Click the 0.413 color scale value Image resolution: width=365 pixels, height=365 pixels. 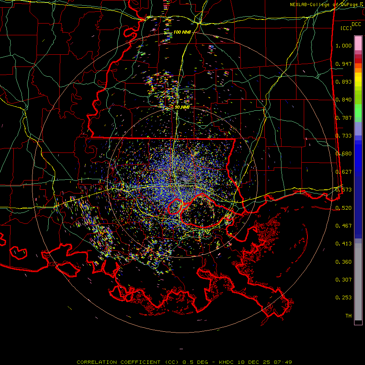click(344, 244)
